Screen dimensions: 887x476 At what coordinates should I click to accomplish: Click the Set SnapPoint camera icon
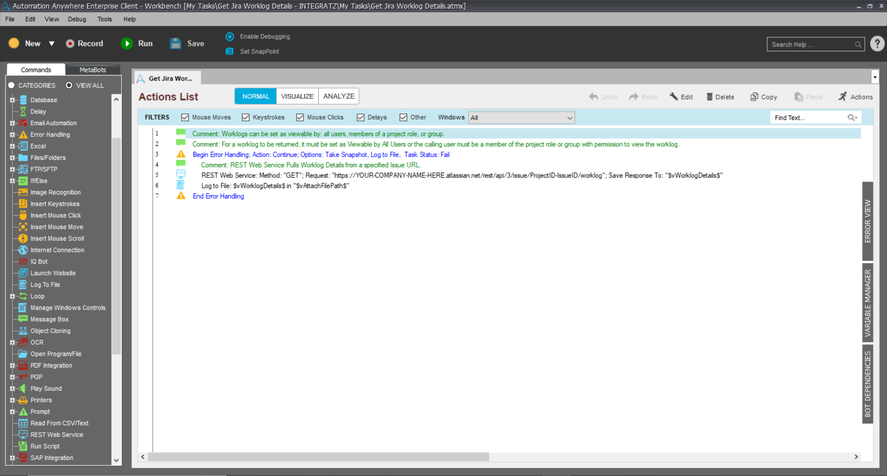(x=230, y=51)
